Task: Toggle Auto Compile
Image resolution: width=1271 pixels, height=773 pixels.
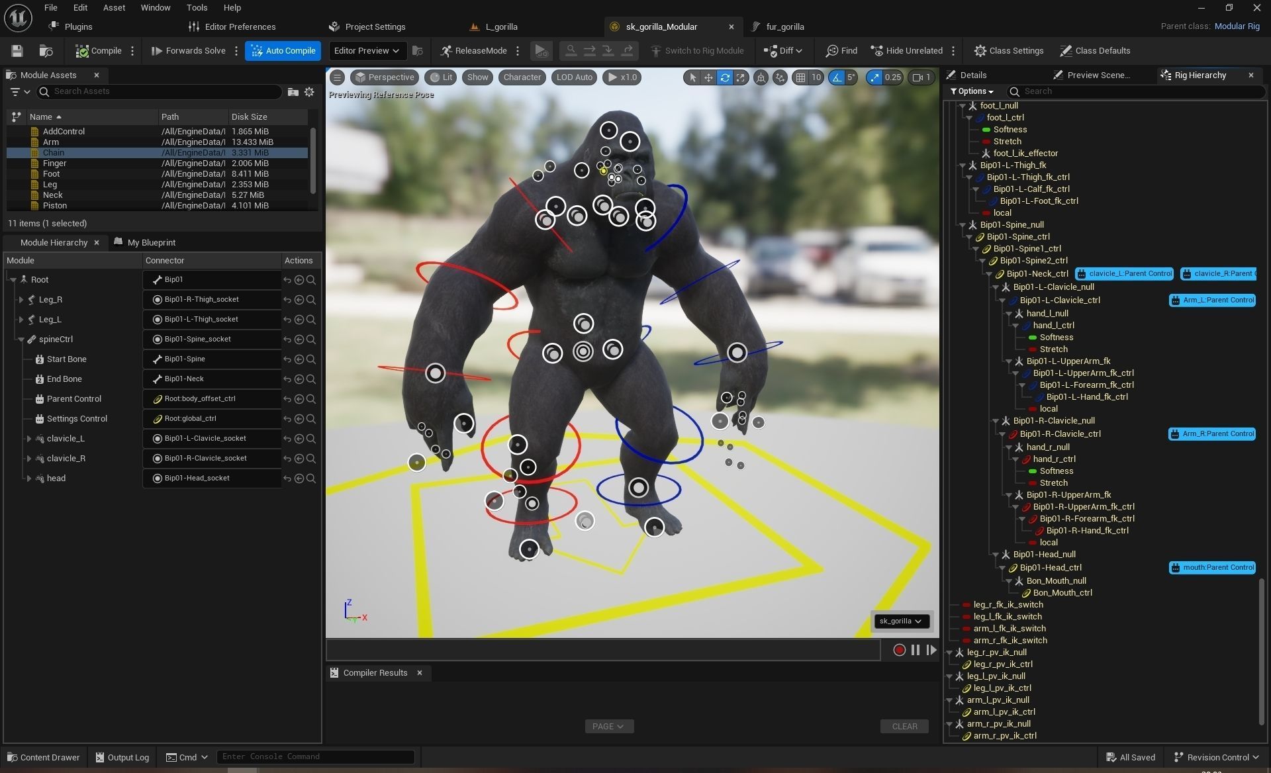Action: point(283,51)
